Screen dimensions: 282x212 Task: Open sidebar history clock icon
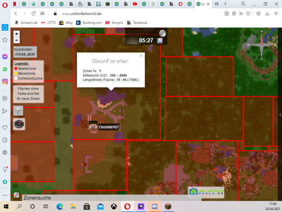(5, 140)
